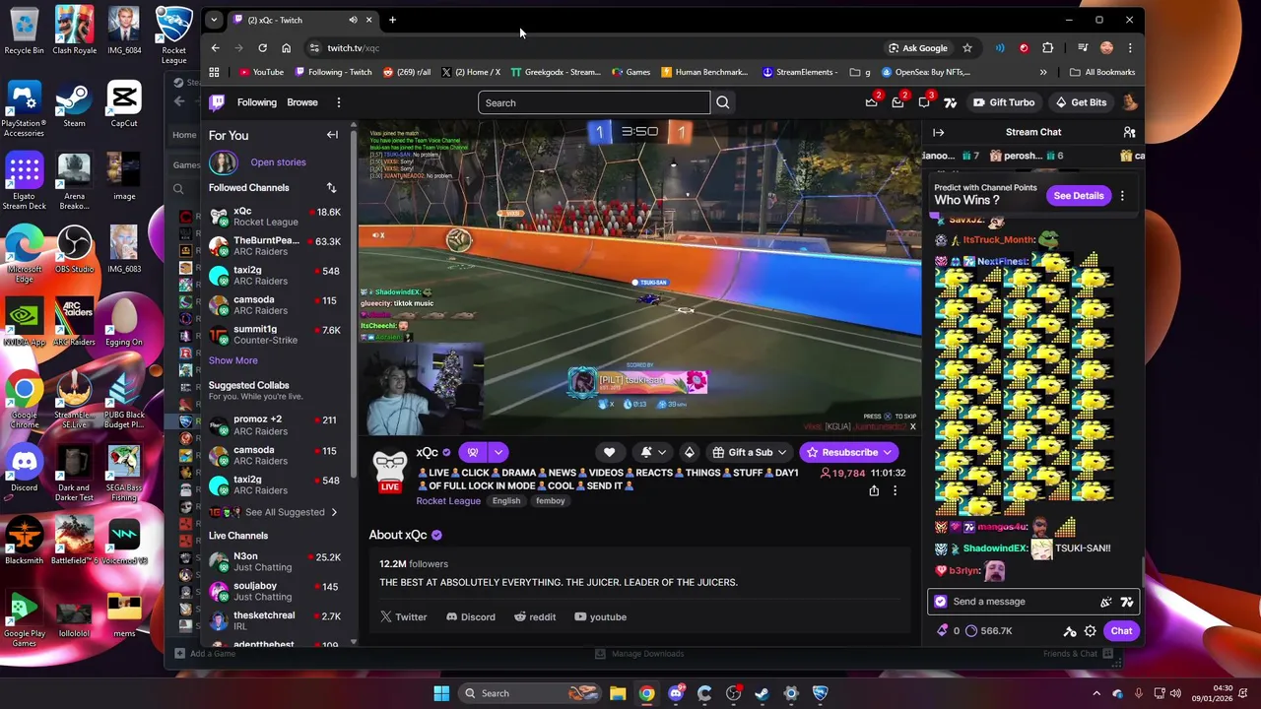Open chat settings gear icon
Screen dimensions: 1261x709
tap(1090, 631)
